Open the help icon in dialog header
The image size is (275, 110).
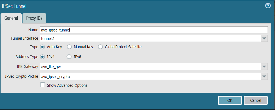(x=268, y=6)
